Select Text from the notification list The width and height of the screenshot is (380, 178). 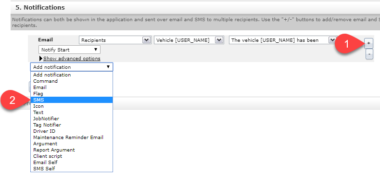[72, 113]
